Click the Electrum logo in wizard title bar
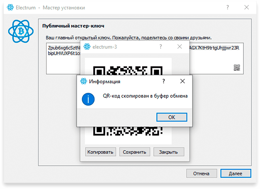The width and height of the screenshot is (260, 189). point(10,8)
